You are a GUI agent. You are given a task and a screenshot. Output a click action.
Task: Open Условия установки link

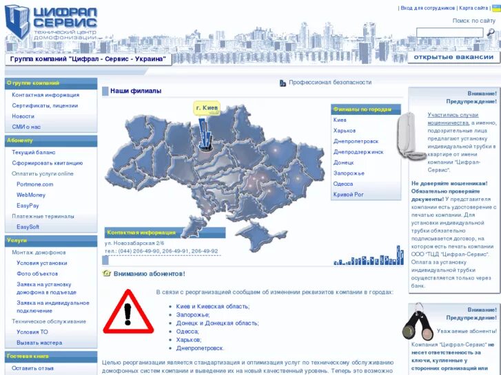click(42, 264)
